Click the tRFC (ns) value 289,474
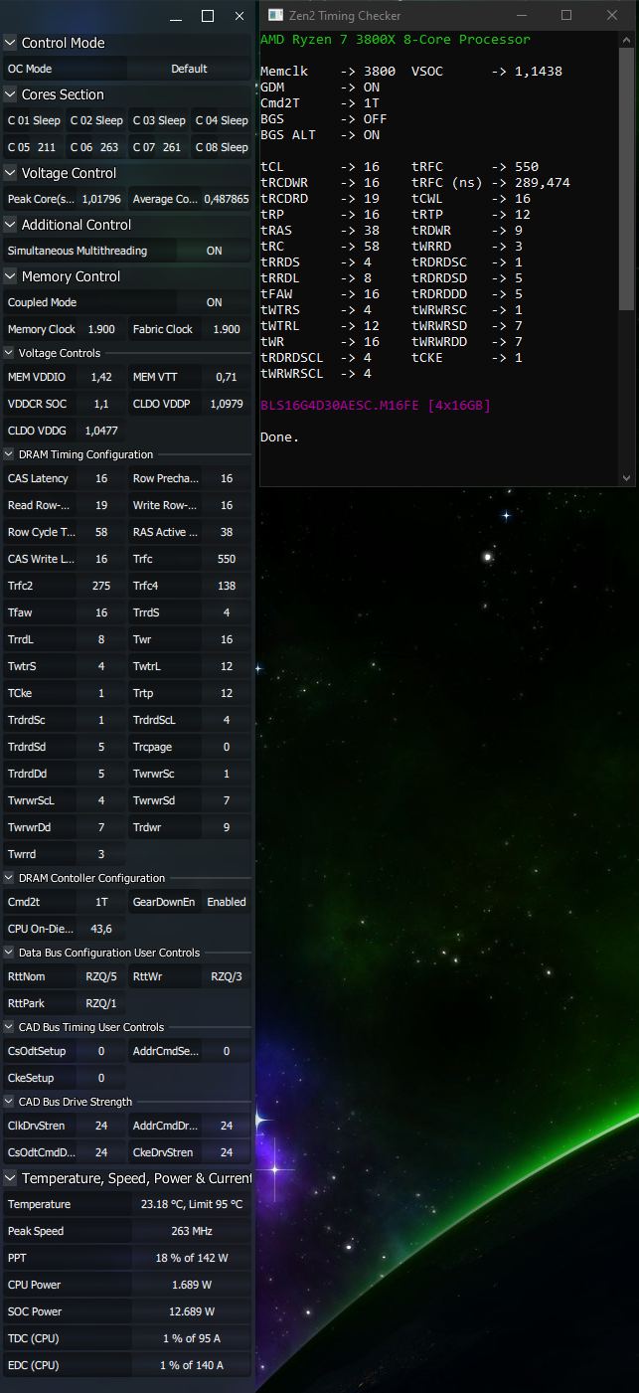 tap(543, 183)
